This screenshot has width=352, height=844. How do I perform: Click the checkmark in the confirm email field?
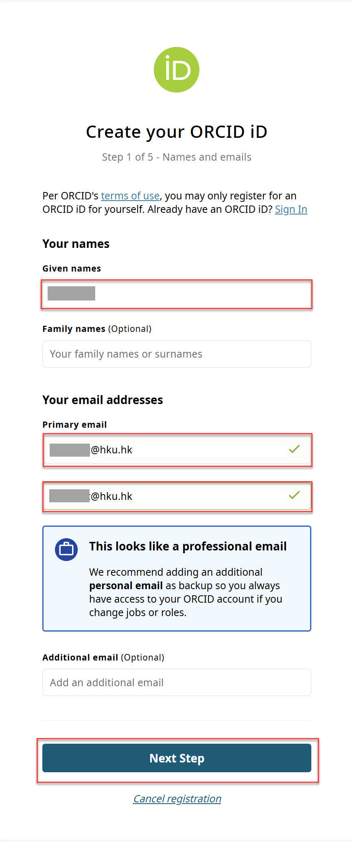tap(294, 495)
